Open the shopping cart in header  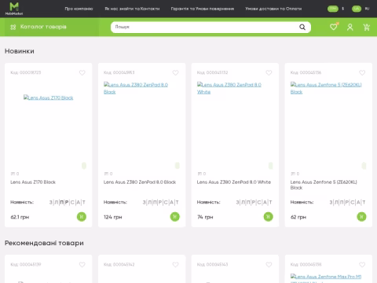tap(367, 27)
